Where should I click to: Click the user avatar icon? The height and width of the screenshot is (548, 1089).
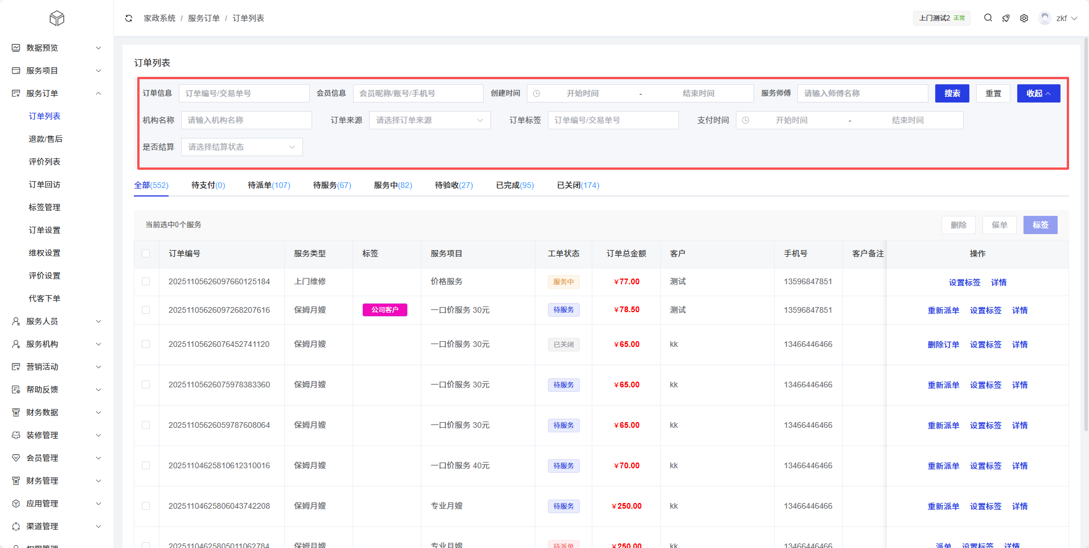tap(1045, 18)
